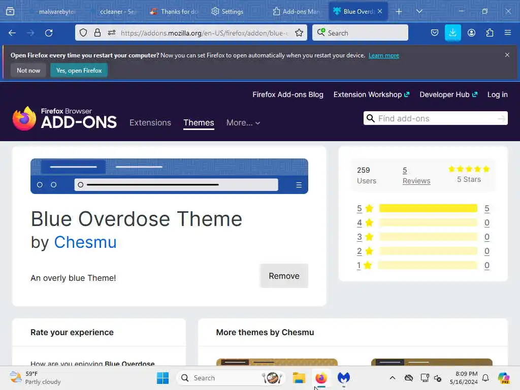Open tracking protection shield icon
The width and height of the screenshot is (520, 390).
(83, 32)
